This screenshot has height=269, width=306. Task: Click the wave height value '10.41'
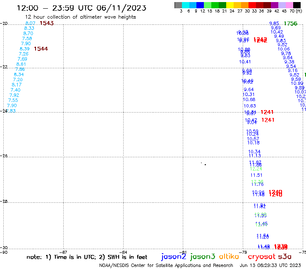(x=245, y=62)
